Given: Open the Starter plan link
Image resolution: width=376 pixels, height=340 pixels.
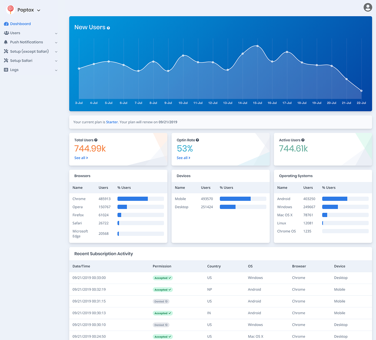Looking at the screenshot, I should tap(112, 122).
